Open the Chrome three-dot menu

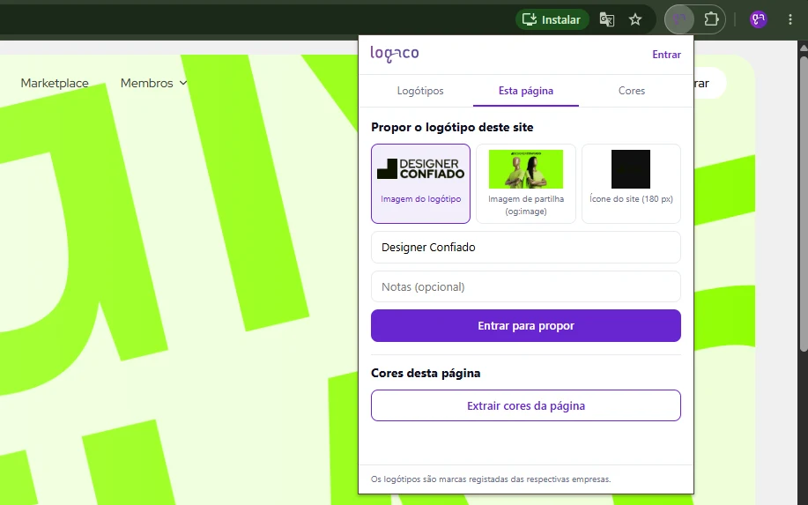coord(790,19)
